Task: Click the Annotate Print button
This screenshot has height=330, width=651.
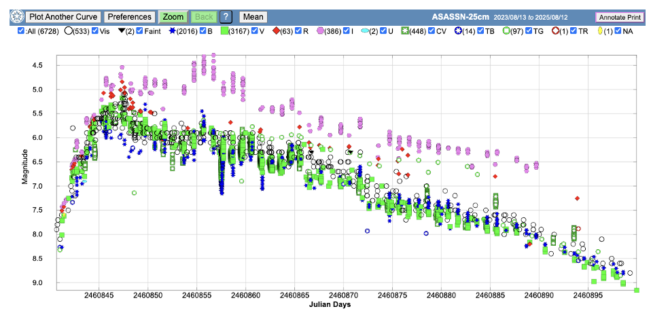Action: click(620, 18)
